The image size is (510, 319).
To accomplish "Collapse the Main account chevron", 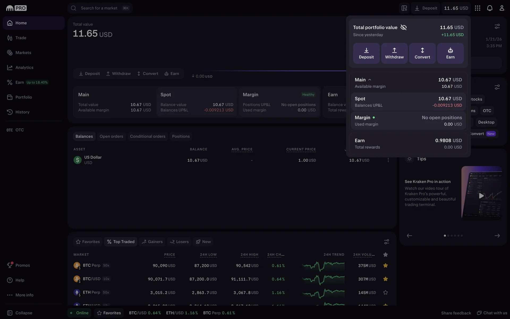I will click(x=369, y=80).
